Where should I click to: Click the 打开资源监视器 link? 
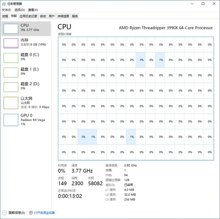(44, 213)
